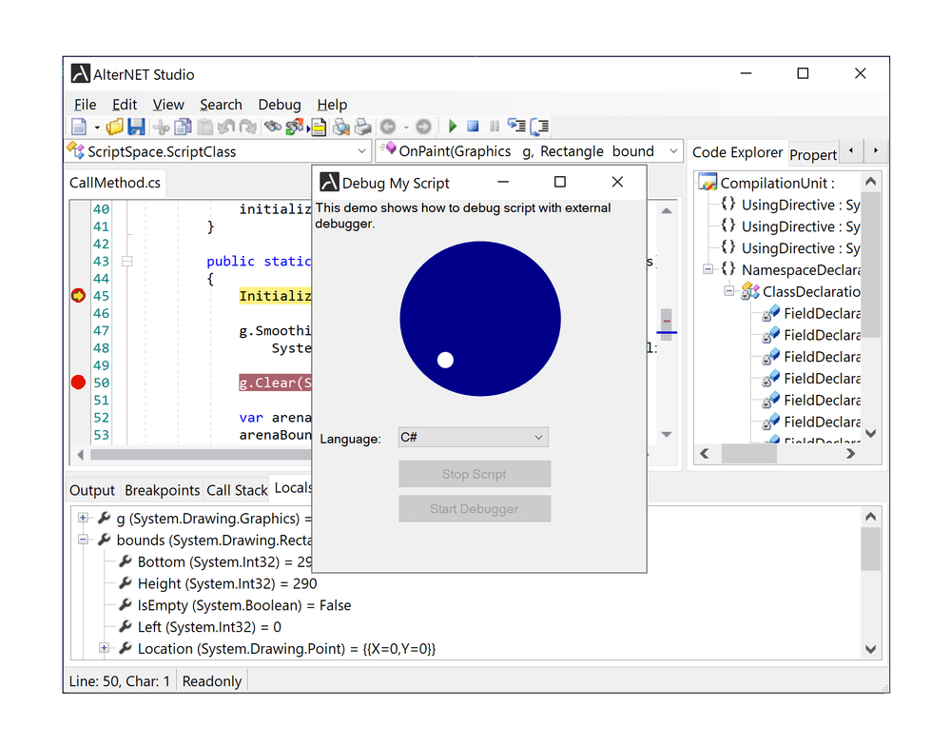Switch to the Breakpoints tab

162,490
